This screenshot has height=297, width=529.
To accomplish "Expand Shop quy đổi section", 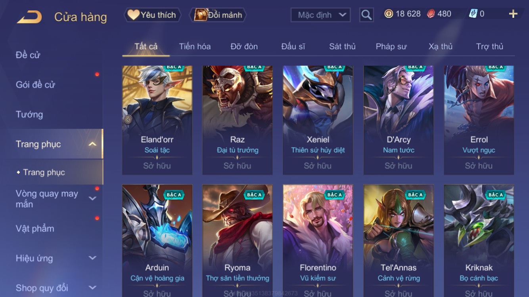I will (92, 288).
